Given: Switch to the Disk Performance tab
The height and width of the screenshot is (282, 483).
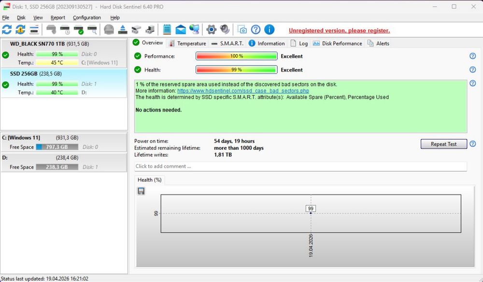Looking at the screenshot, I should 337,43.
